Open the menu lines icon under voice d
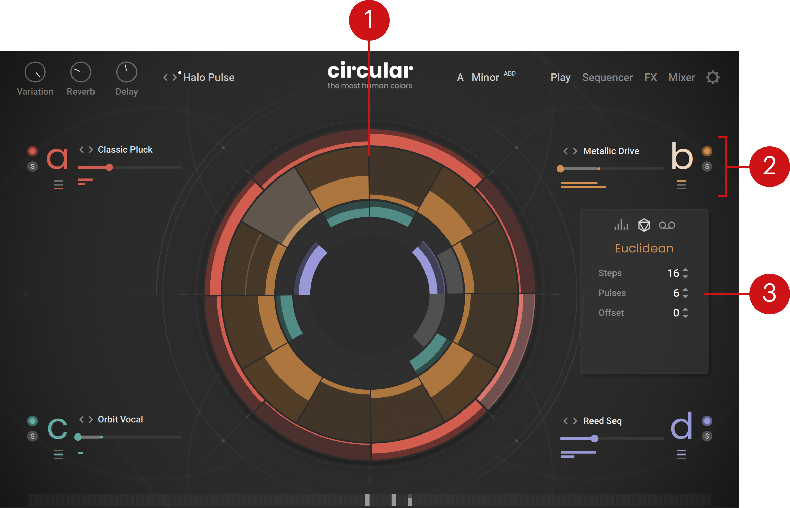The width and height of the screenshot is (790, 508). click(x=682, y=454)
